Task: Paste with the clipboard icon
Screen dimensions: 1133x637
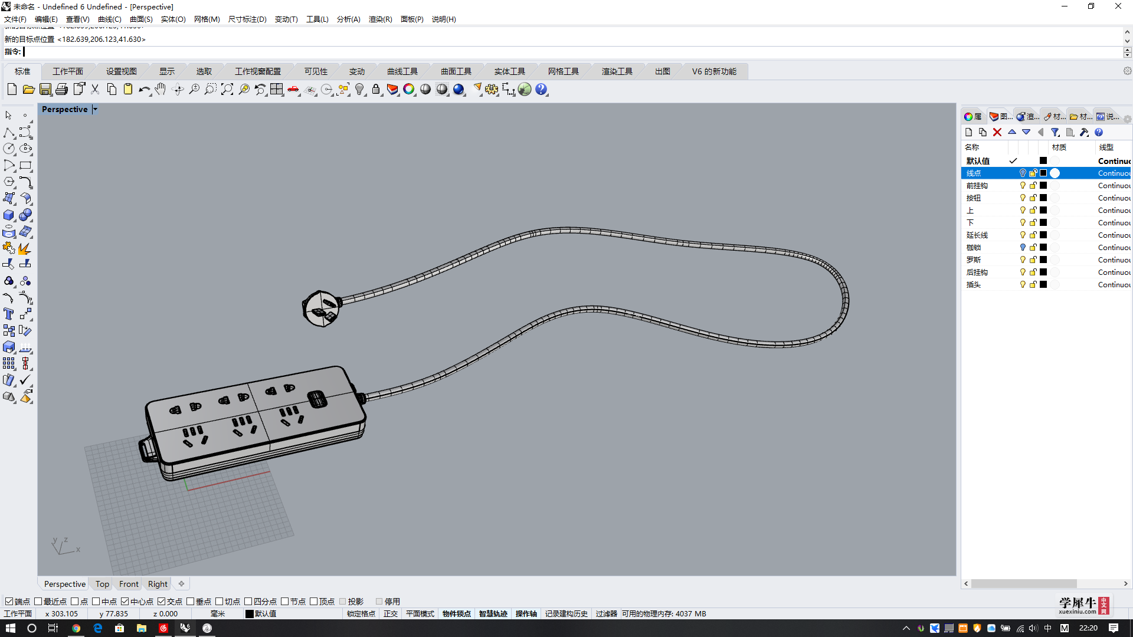Action: point(127,89)
